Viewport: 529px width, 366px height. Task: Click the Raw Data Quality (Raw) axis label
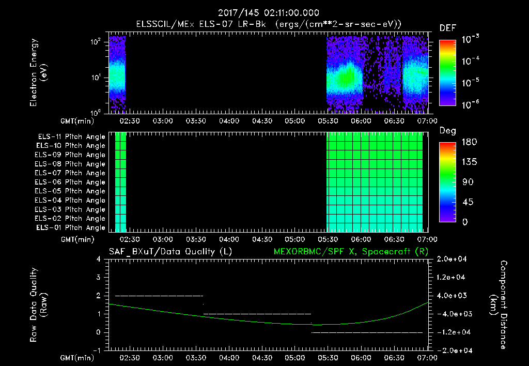tap(38, 305)
